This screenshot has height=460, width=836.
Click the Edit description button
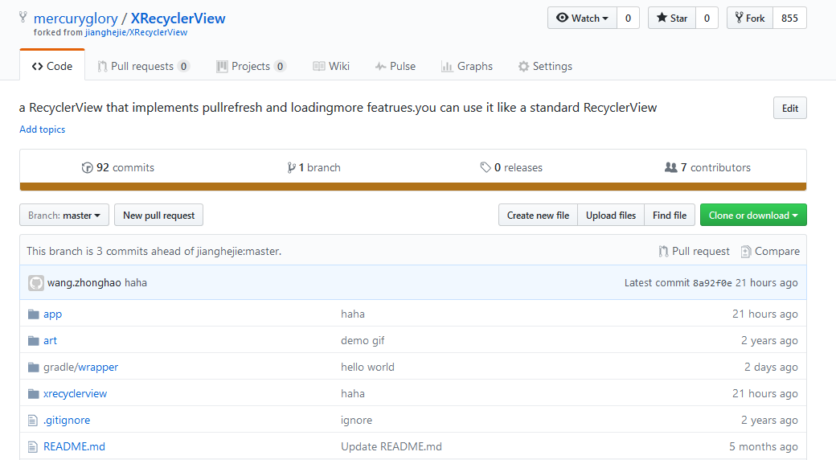[x=789, y=109]
